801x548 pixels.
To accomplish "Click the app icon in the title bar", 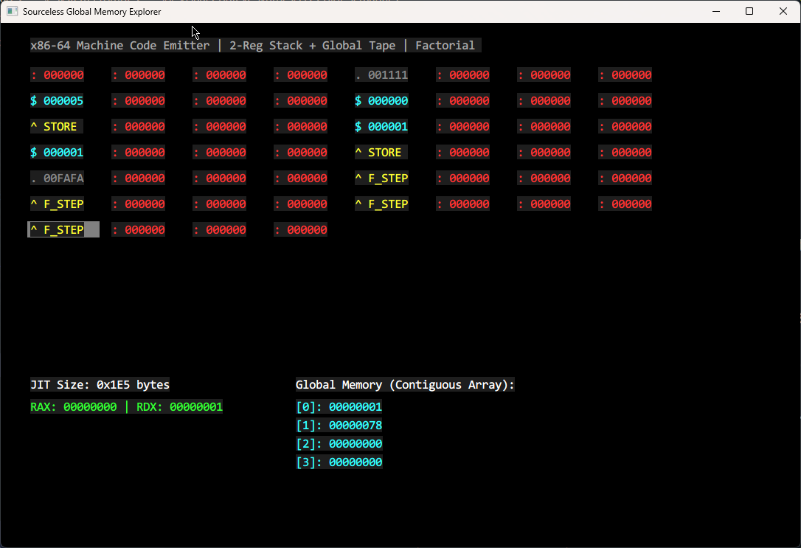I will pos(13,11).
